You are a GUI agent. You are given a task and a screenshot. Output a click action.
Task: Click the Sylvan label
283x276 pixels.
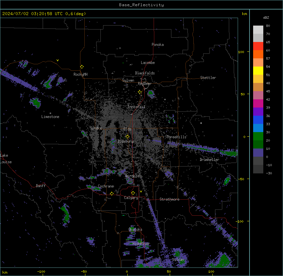click(128, 81)
